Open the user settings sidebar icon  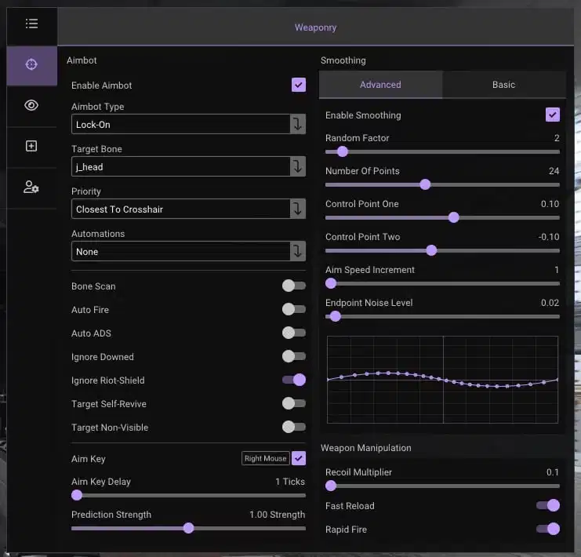tap(31, 187)
